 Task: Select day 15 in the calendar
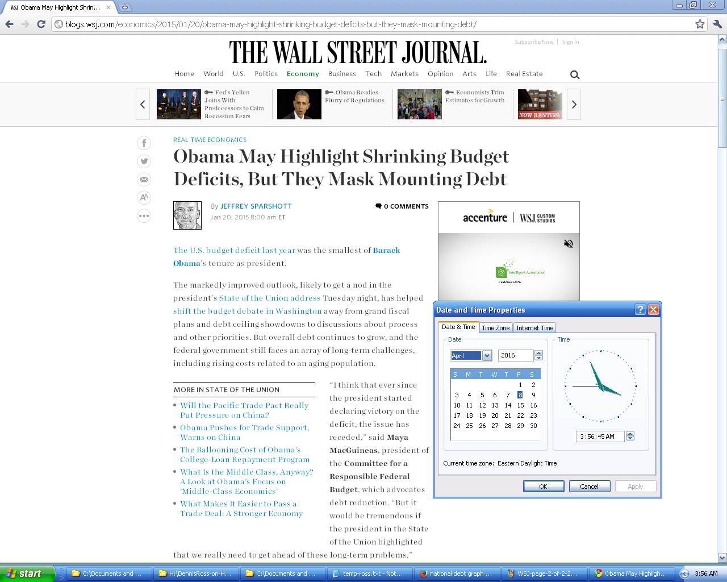point(520,405)
